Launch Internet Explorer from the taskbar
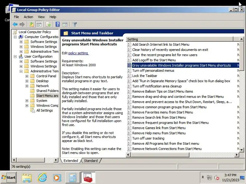Viewport: 246px width, 184px height. (42, 178)
